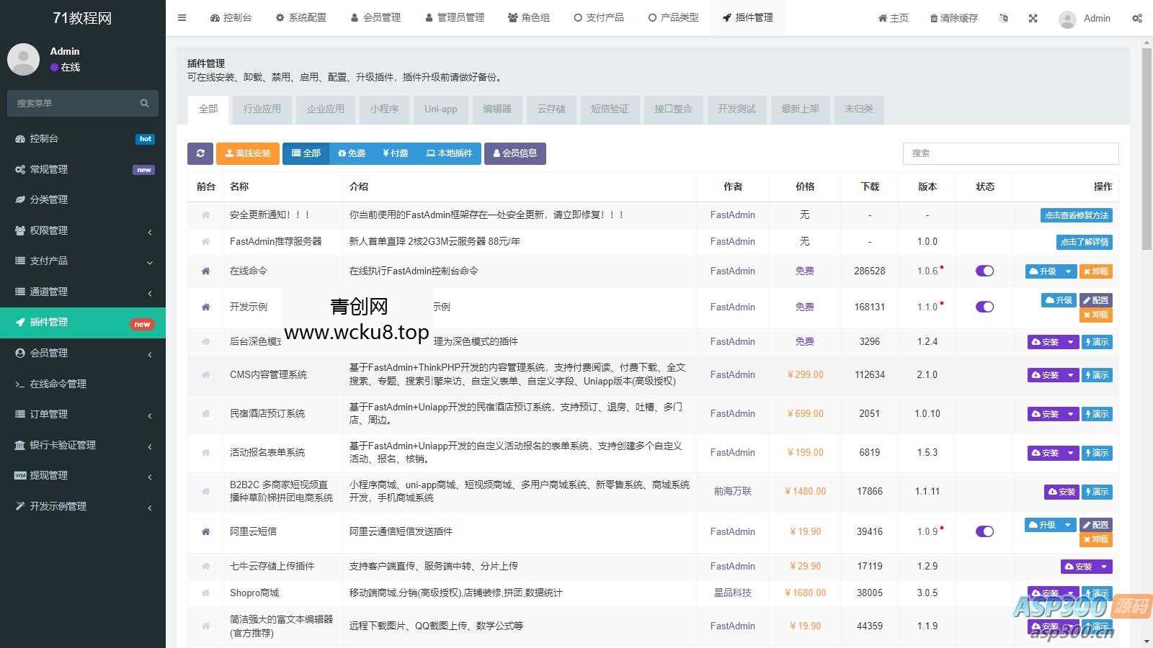Toggle off the 阿里云短信 plugin switch
This screenshot has width=1153, height=648.
tap(984, 531)
